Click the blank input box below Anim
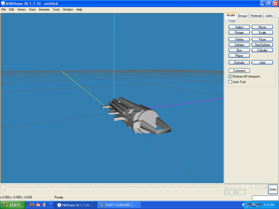This screenshot has height=209, width=279. (265, 198)
